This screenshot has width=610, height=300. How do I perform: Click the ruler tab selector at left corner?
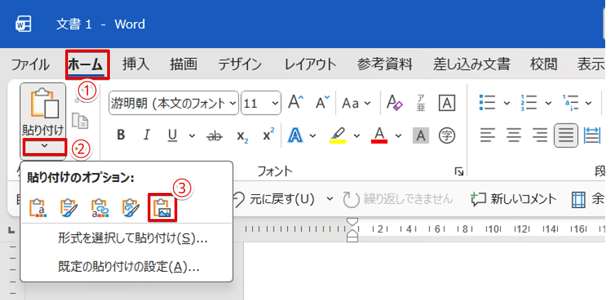pos(12,231)
